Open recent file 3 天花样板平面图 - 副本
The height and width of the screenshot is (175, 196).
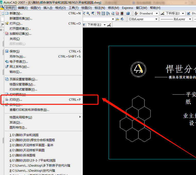[x=32, y=145]
